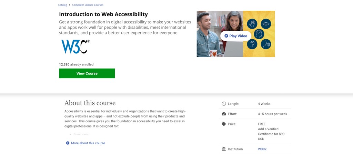The image size is (353, 155).
Task: Click the breadcrumb chevron separator
Action: (69, 5)
